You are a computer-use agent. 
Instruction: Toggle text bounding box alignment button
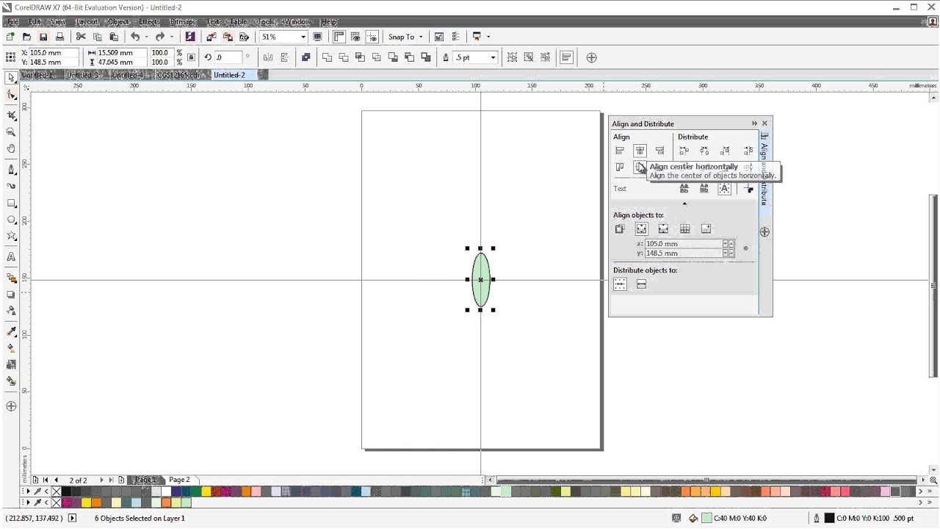pos(725,189)
